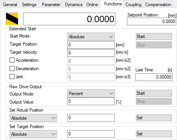Click the [%] unit label
Viewport: 177px width, 140px height.
coord(119,102)
